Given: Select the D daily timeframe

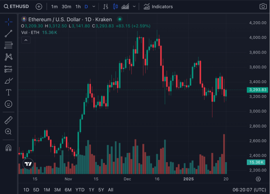Looking at the screenshot, I should 86,6.
